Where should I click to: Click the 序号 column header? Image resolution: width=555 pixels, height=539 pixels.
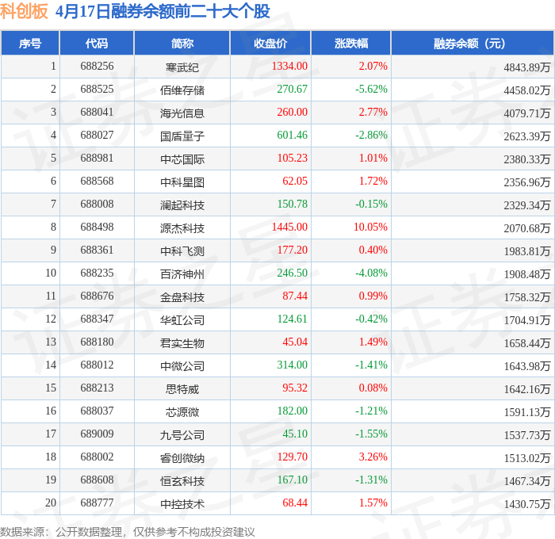click(x=30, y=43)
